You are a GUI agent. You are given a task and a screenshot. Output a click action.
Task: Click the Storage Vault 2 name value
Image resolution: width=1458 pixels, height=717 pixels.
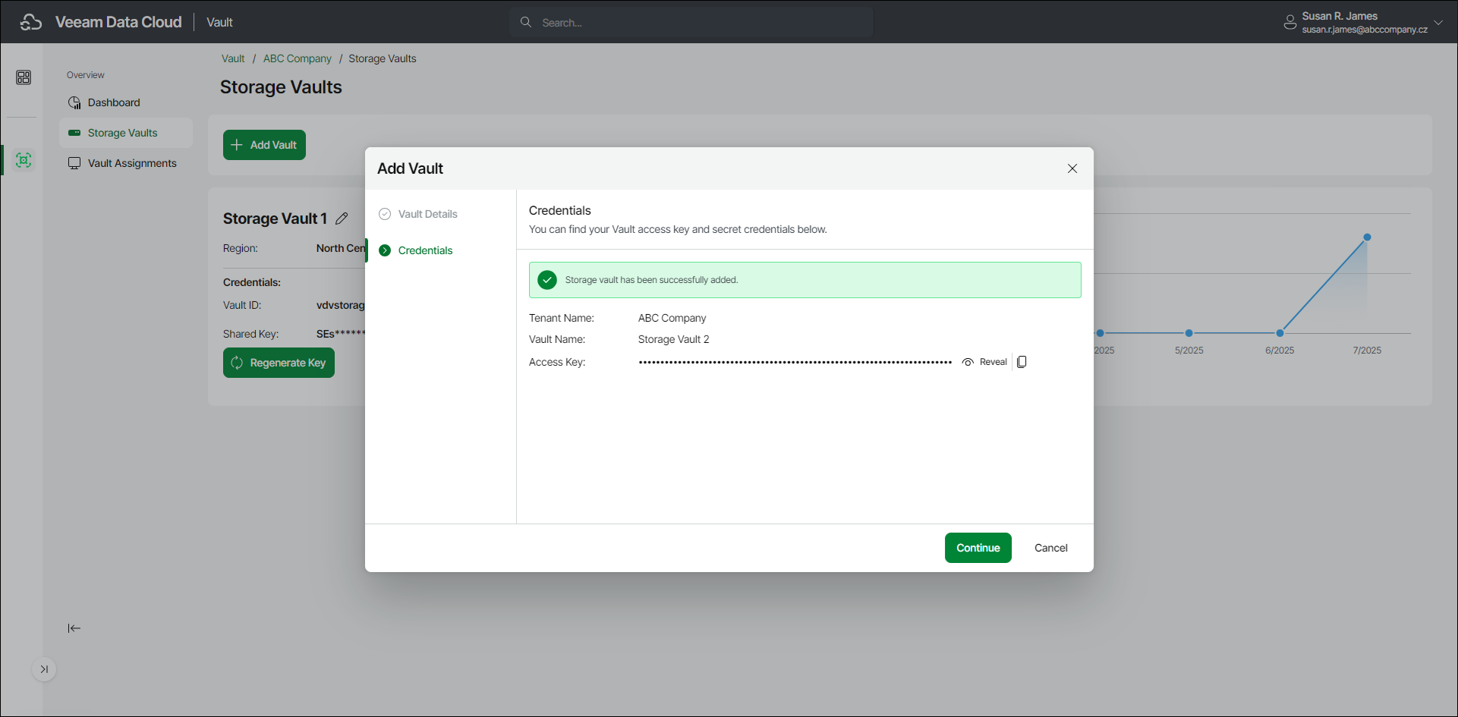(674, 339)
